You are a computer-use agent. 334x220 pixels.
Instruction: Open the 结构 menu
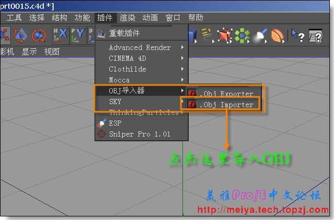click(x=59, y=18)
